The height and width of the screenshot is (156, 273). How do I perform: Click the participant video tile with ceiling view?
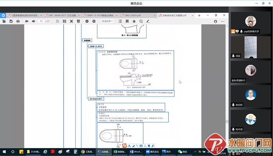click(250, 47)
